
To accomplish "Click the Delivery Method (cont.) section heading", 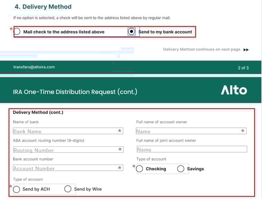I will [x=38, y=112].
